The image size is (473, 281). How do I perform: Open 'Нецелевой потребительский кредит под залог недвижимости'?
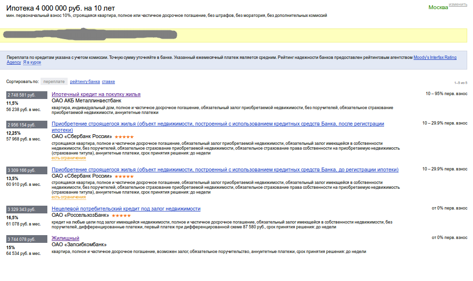pyautogui.click(x=126, y=209)
